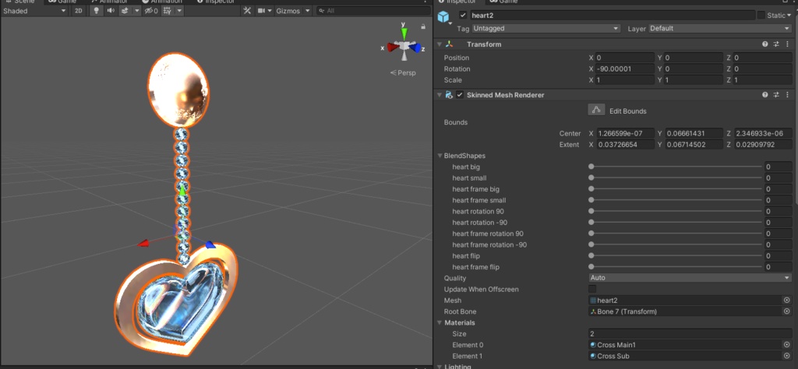This screenshot has height=369, width=798.
Task: Click the blue GameObject cube icon
Action: point(443,17)
